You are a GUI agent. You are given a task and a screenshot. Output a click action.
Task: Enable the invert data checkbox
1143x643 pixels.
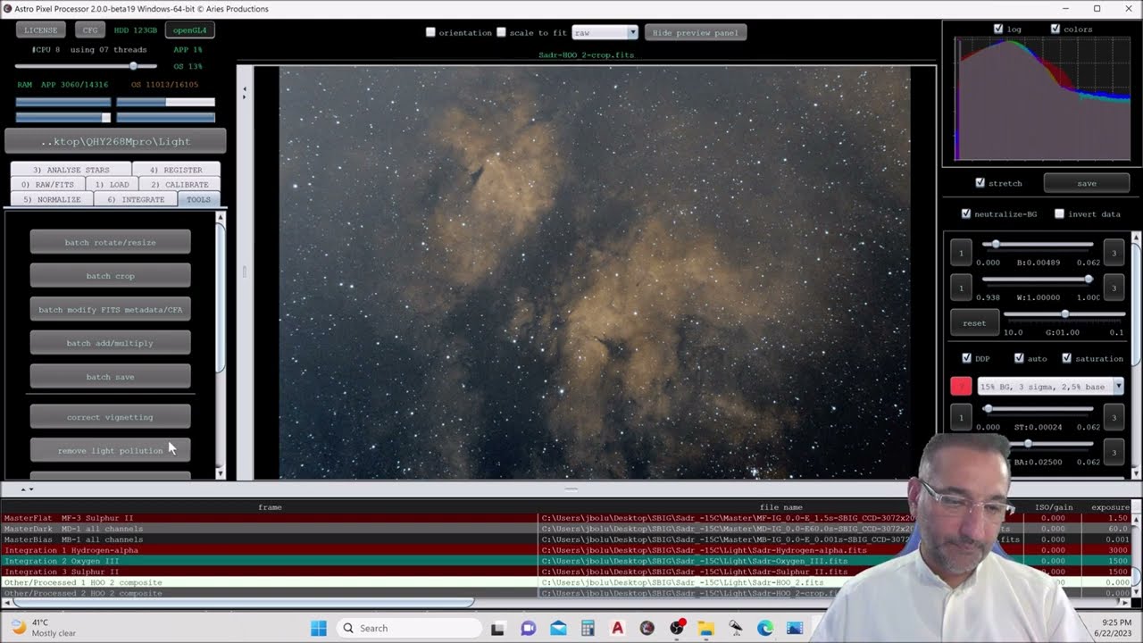[1059, 214]
